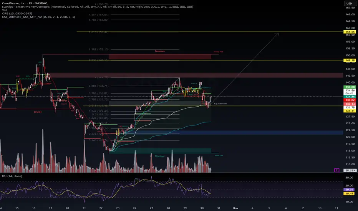Image resolution: width=358 pixels, height=211 pixels.
Task: Click the 148.18 yellow price label
Action: [350, 61]
